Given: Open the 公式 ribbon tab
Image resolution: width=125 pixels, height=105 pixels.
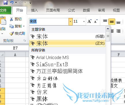Looking at the screenshot, I should click(x=71, y=10).
